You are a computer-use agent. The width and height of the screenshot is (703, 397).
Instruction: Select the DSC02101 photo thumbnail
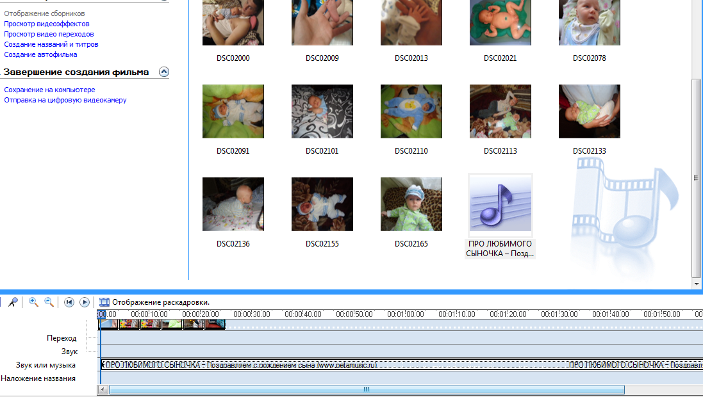[322, 111]
